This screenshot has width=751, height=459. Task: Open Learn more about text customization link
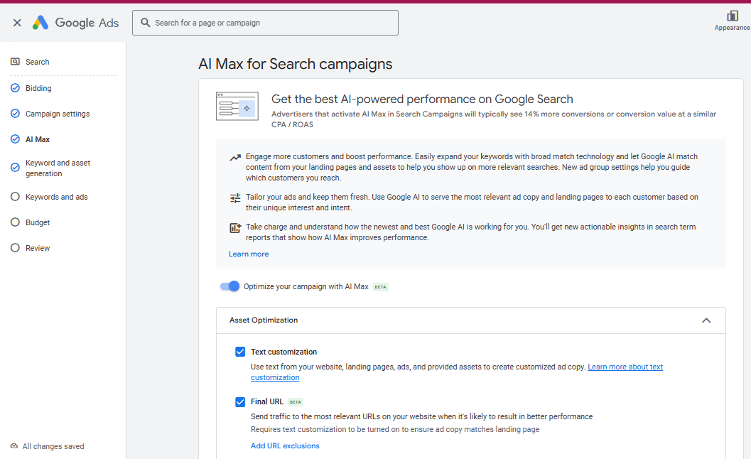pyautogui.click(x=625, y=367)
